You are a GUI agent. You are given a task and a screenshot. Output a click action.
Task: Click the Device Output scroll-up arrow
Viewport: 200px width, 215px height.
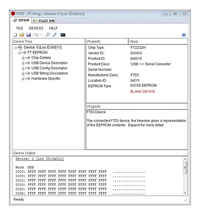pyautogui.click(x=185, y=159)
